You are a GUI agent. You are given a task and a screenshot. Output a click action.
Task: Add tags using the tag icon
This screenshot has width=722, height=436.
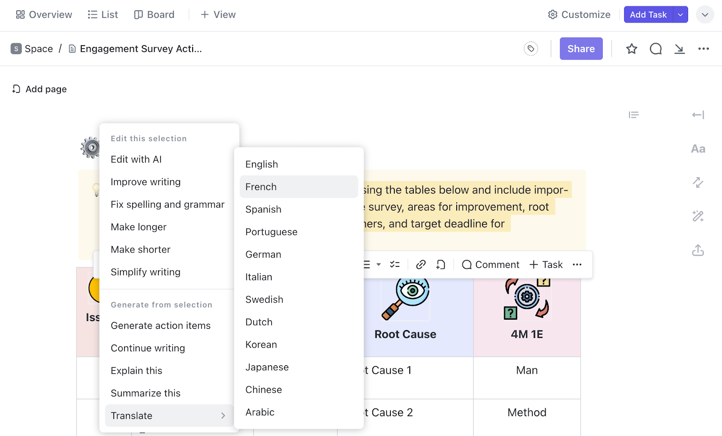(531, 48)
